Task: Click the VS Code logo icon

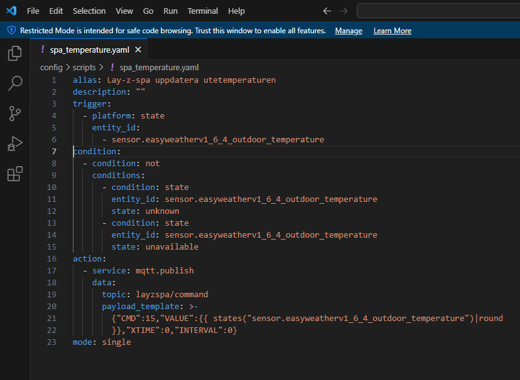Action: (x=11, y=11)
